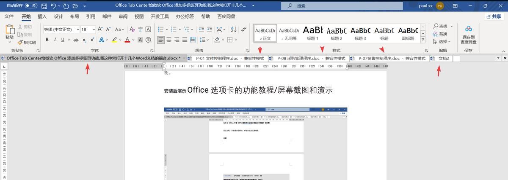Screen dimensions: 508x180
Task: Open the styles pane launcher in 样式 group
Action: 426,51
